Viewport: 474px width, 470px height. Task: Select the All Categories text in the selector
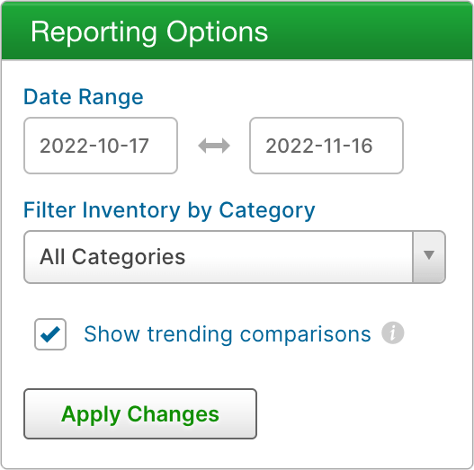pos(112,257)
